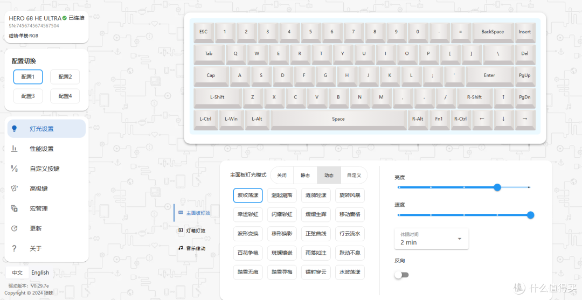582x300 pixels.
Task: Select the Fn1 key on the virtual keyboard
Action: 439,119
